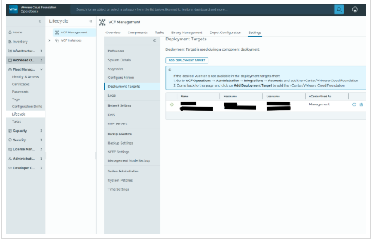Screen dimensions: 372x240
Task: Click the Developer Center icon
Action: 10,168
